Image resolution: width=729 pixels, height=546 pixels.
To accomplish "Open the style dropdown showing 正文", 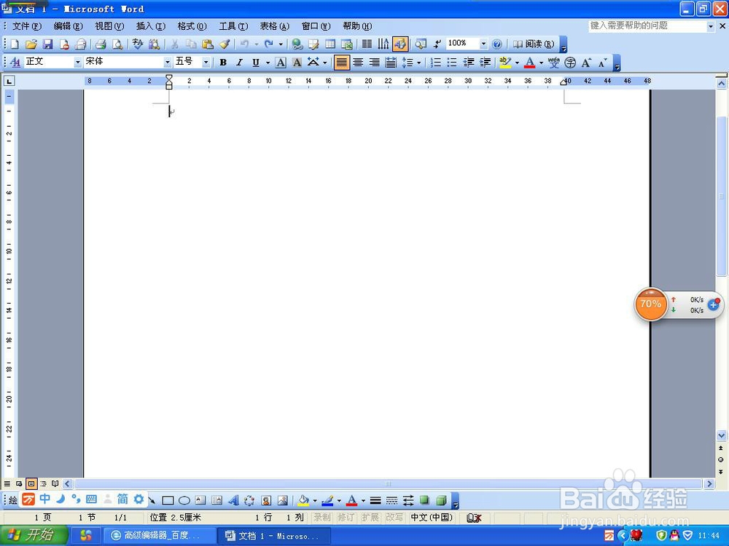I will [x=78, y=62].
